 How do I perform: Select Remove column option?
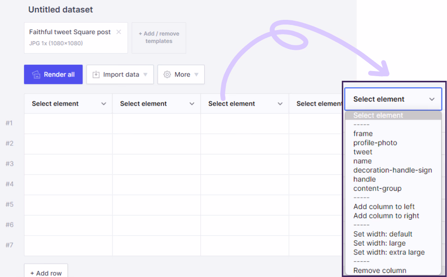(380, 271)
